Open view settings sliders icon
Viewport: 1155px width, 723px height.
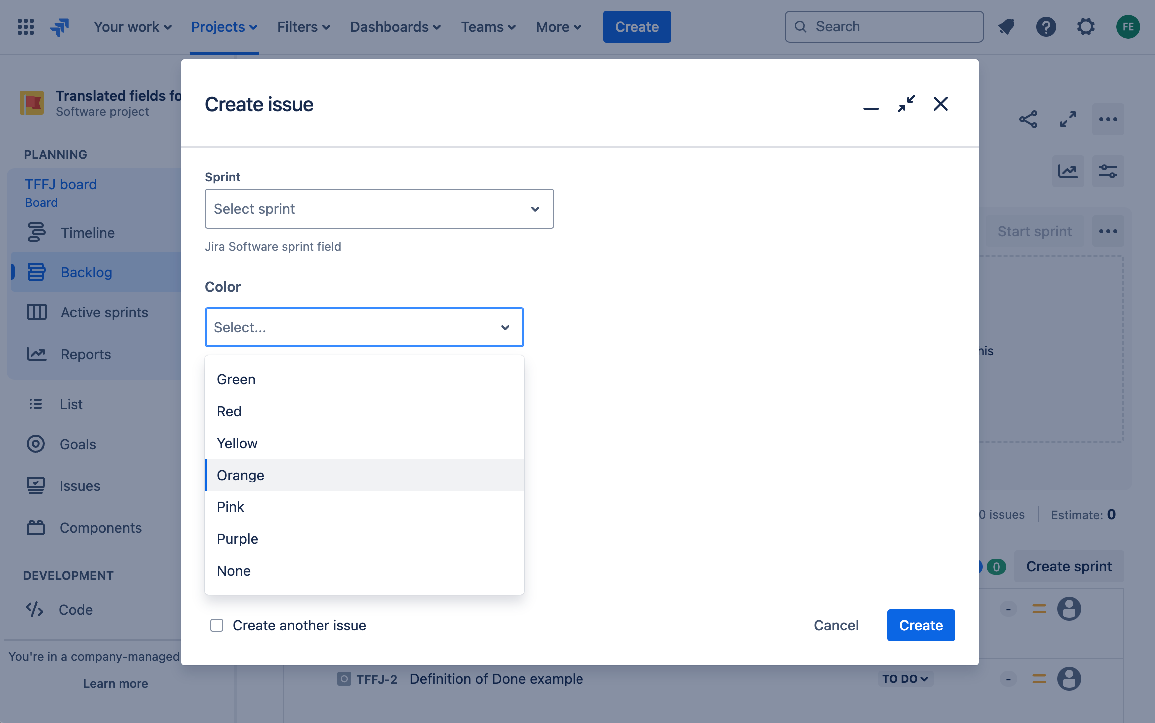[1108, 171]
